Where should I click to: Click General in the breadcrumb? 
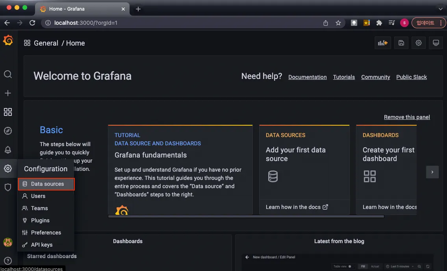pos(46,43)
